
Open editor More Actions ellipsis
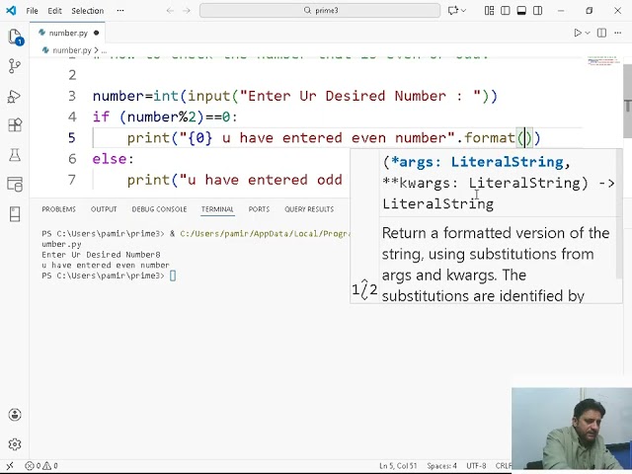pyautogui.click(x=618, y=33)
